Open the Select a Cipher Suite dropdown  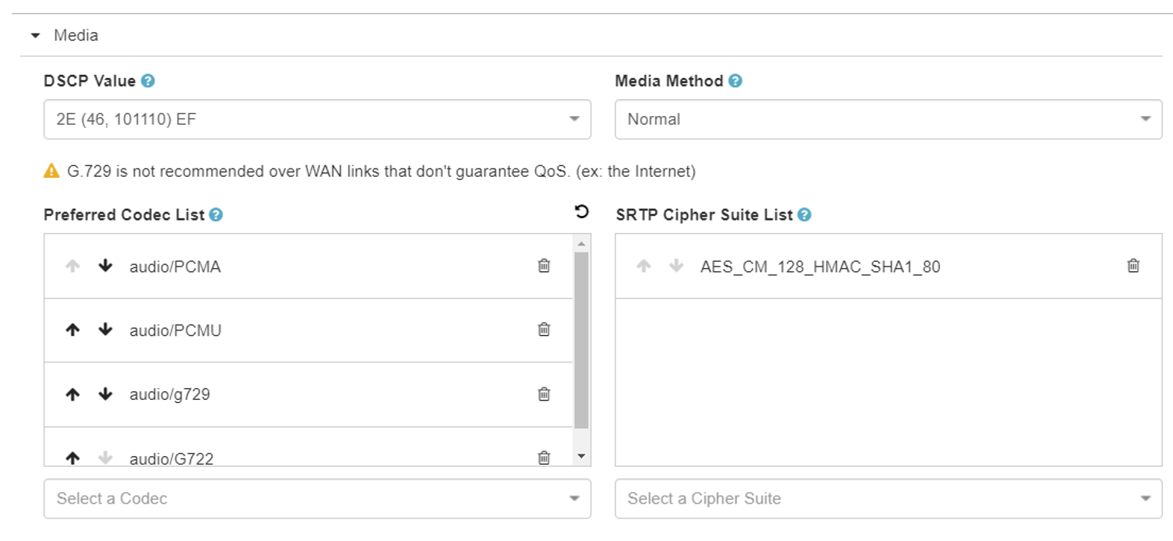coord(888,498)
